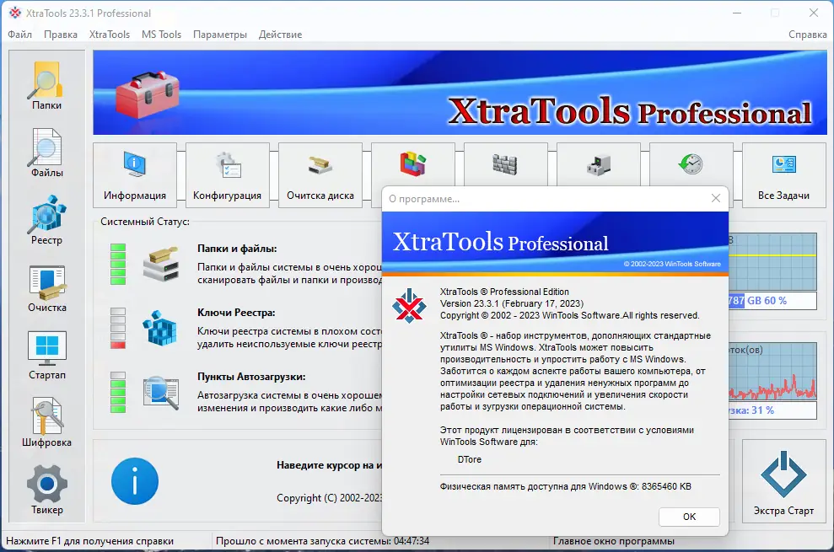
Task: Click the yellow-line disk usage graph
Action: (772, 261)
